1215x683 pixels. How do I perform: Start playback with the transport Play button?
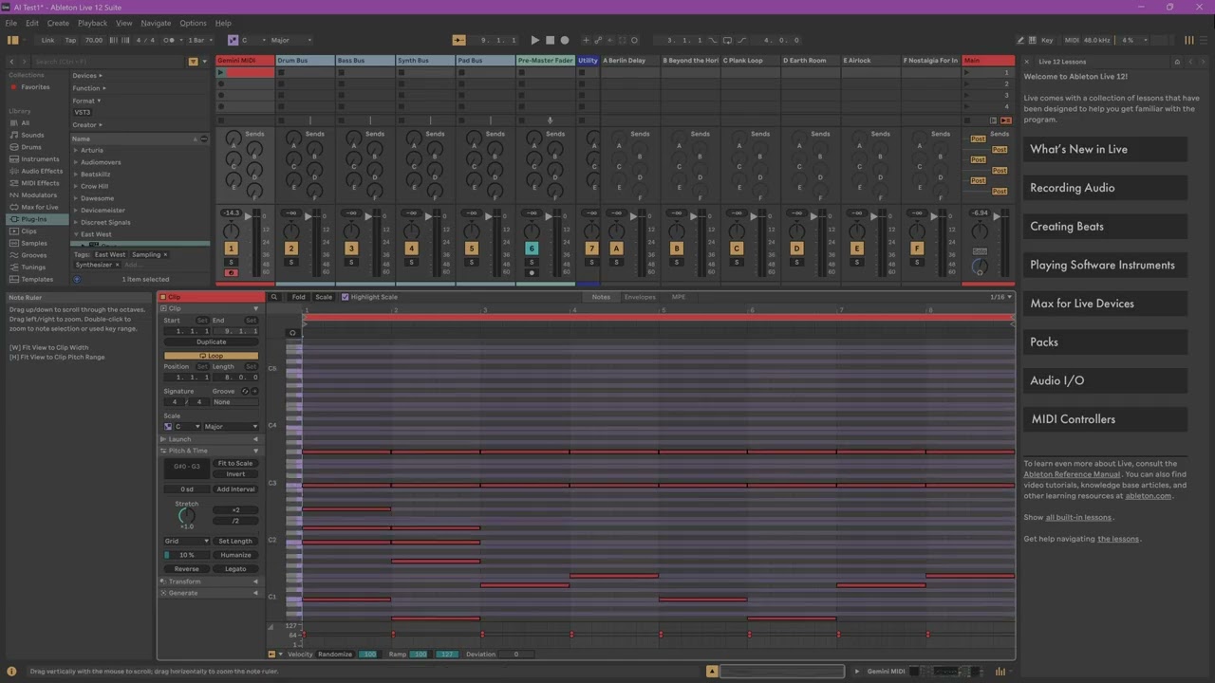[534, 40]
